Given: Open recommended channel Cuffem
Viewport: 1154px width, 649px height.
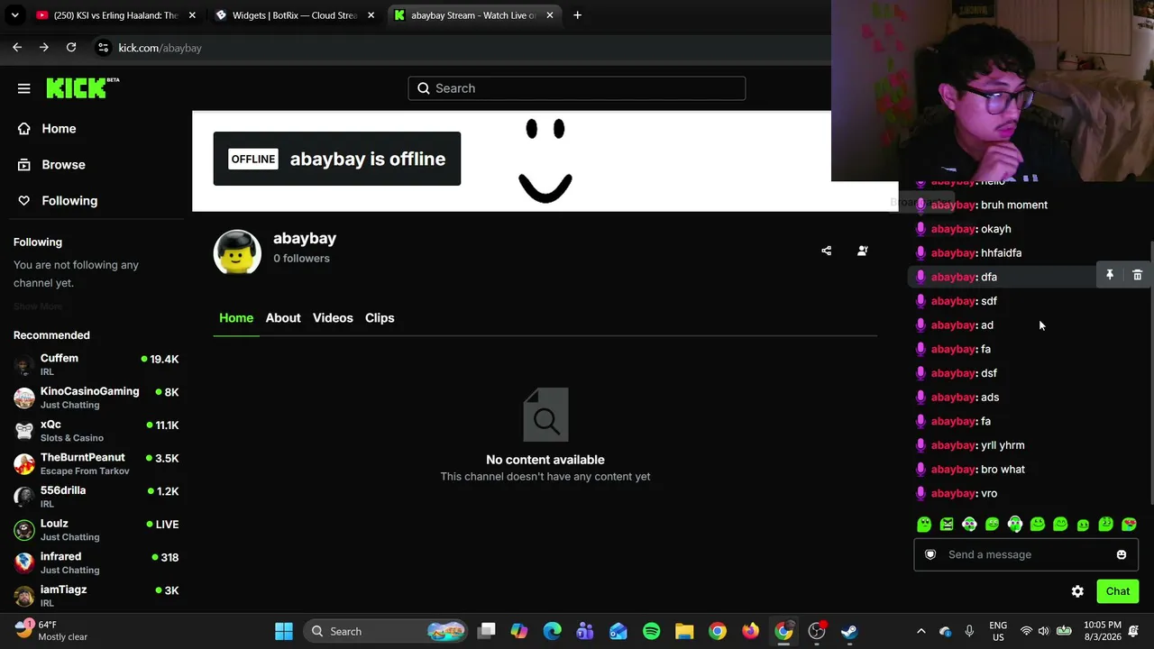Looking at the screenshot, I should pos(96,365).
